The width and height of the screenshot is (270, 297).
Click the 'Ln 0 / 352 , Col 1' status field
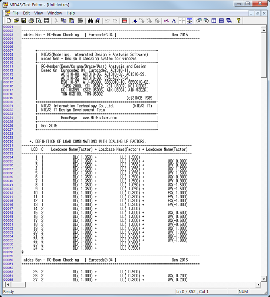point(201,291)
